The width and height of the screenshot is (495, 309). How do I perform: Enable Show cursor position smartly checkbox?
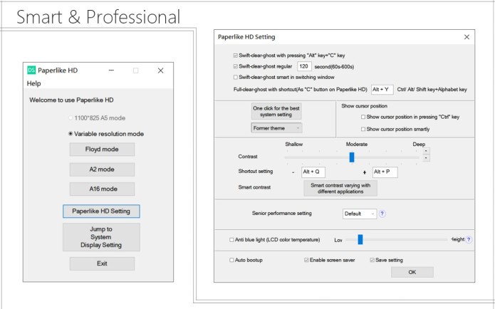[363, 129]
